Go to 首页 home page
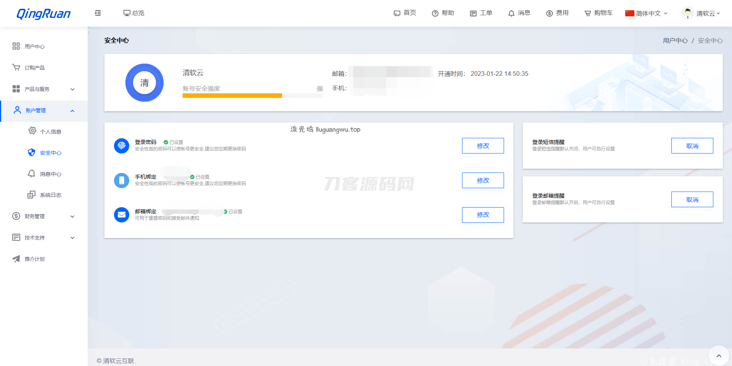 pyautogui.click(x=405, y=13)
